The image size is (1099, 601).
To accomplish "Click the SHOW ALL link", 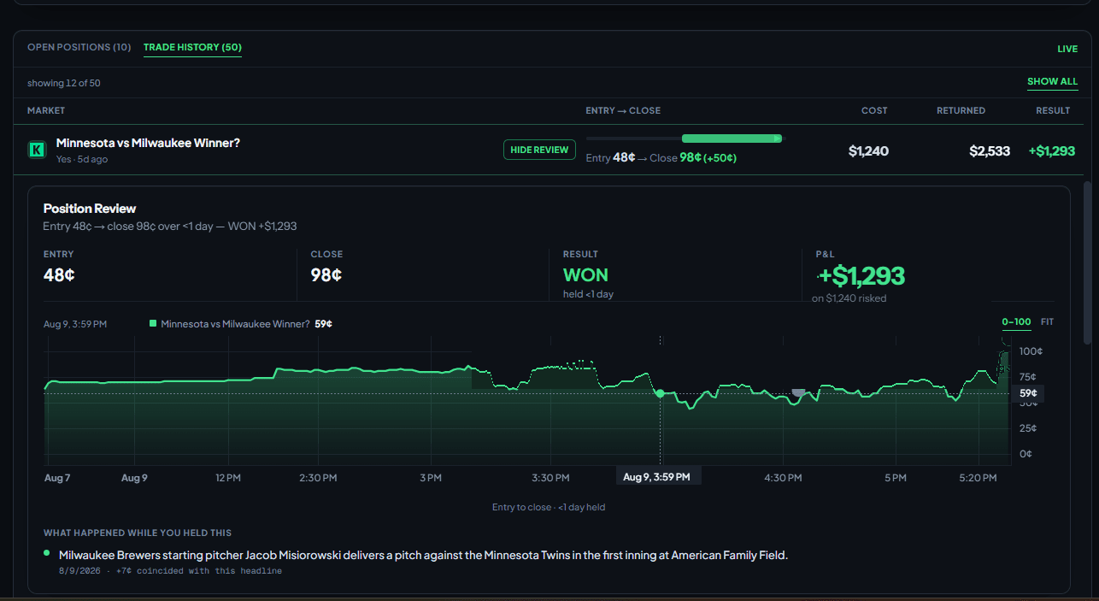I will 1052,82.
